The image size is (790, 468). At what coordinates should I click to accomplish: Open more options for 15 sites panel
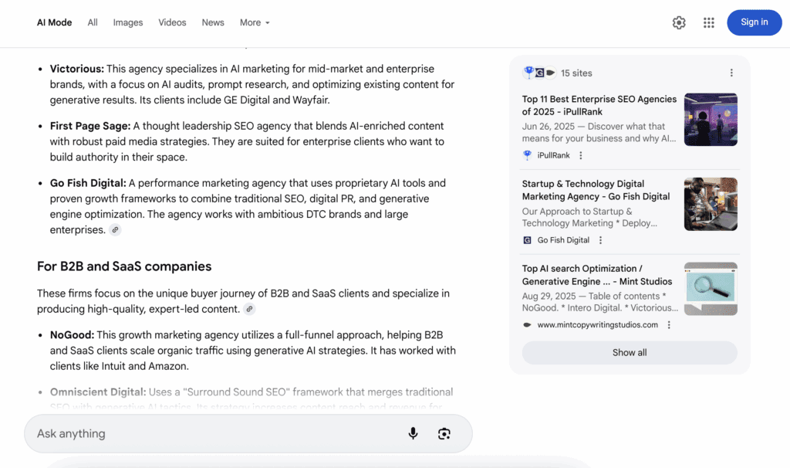(731, 73)
